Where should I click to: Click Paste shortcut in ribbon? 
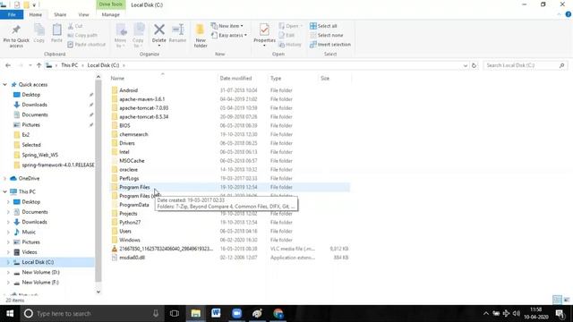(x=87, y=44)
